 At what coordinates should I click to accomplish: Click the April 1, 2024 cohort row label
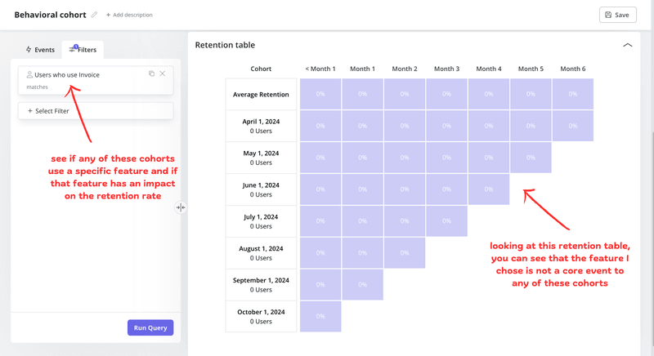point(261,126)
